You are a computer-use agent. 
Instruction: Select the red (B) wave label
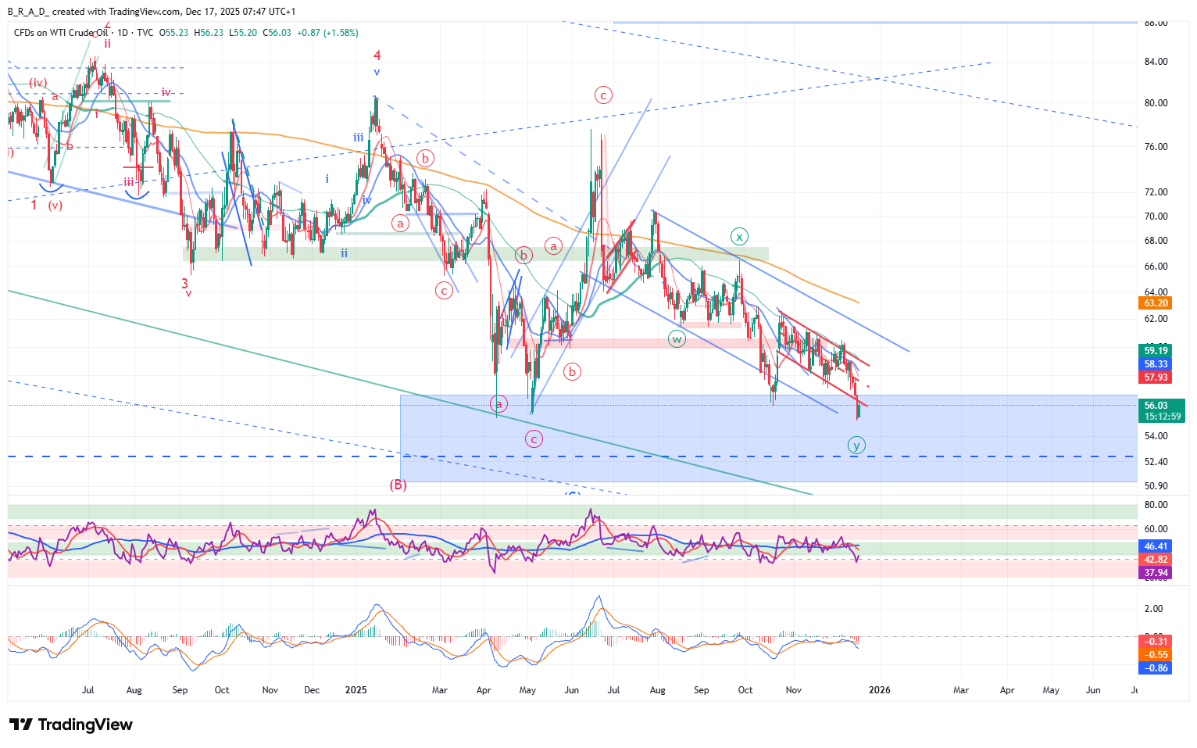coord(398,485)
